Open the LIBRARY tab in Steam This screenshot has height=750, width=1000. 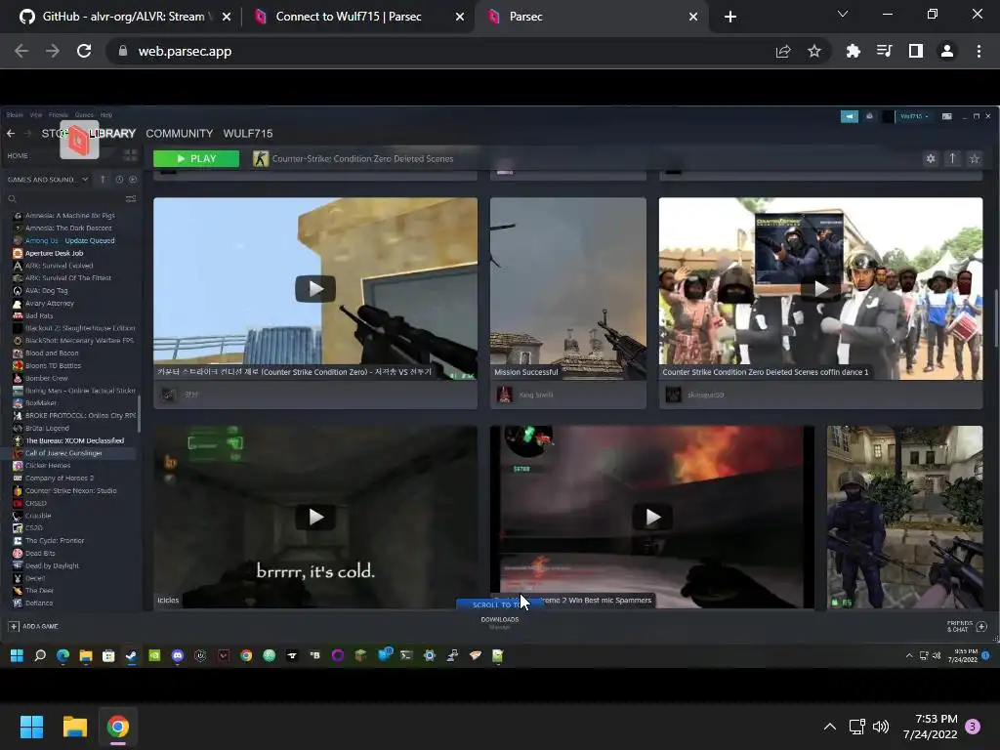[112, 133]
